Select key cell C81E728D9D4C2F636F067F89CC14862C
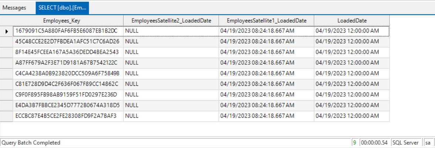 pos(67,84)
